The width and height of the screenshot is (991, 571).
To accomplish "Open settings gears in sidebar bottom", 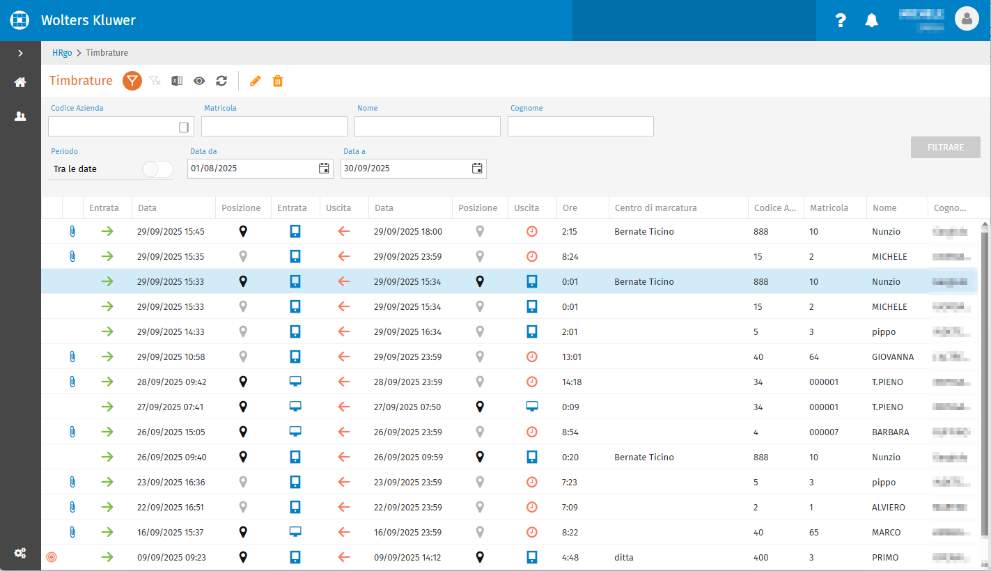I will 20,553.
